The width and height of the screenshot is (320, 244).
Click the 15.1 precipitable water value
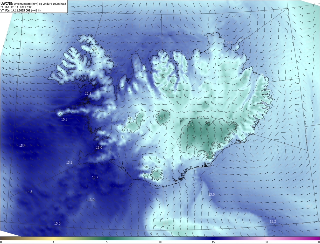[88, 94]
